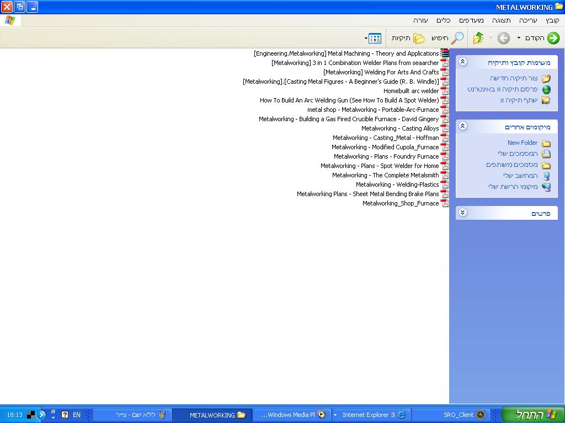Viewport: 565px width, 423px height.
Task: Select Metalworking - The Complete Metalsmith PDF icon
Action: [x=444, y=175]
